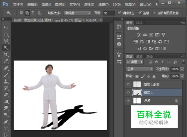Hide the 图层 1 副本 layer
Viewport: 187px width, 137px height.
(x=128, y=84)
